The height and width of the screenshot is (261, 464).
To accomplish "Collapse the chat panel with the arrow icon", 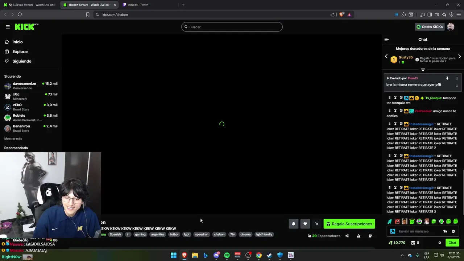I will point(386,40).
